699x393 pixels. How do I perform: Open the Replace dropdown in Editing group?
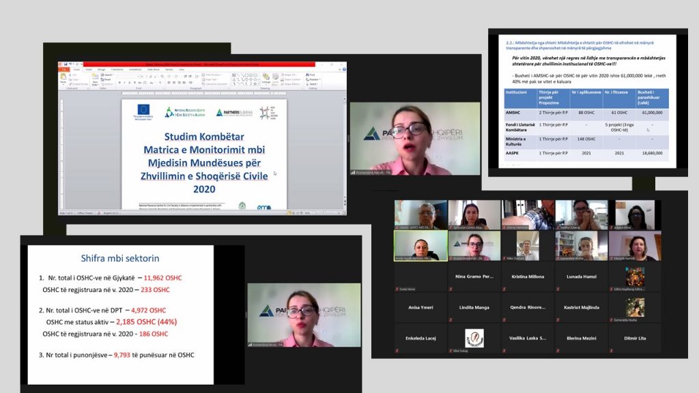click(x=313, y=80)
